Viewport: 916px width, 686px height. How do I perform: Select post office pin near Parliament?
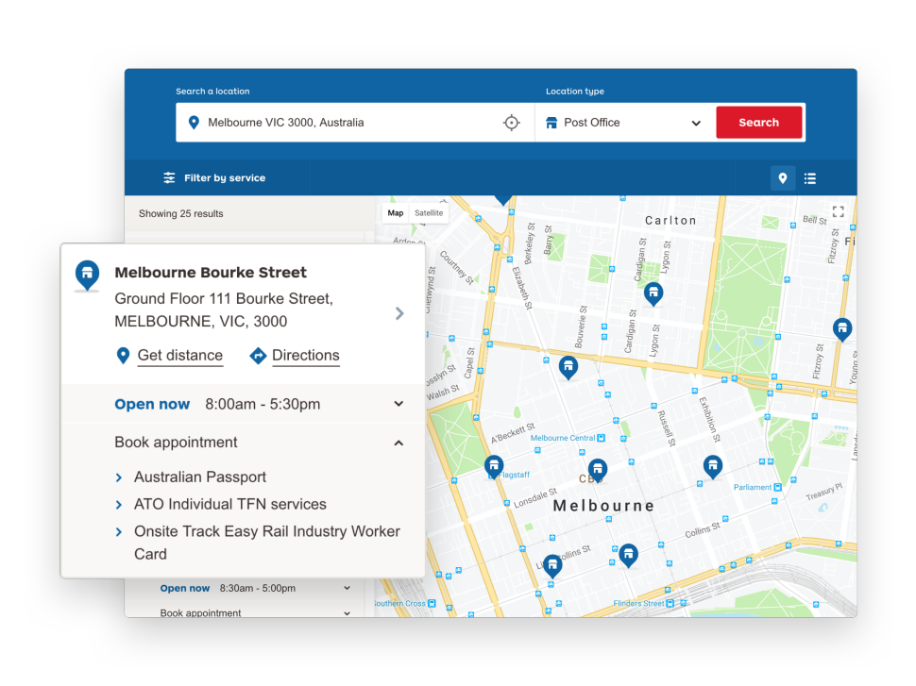713,465
